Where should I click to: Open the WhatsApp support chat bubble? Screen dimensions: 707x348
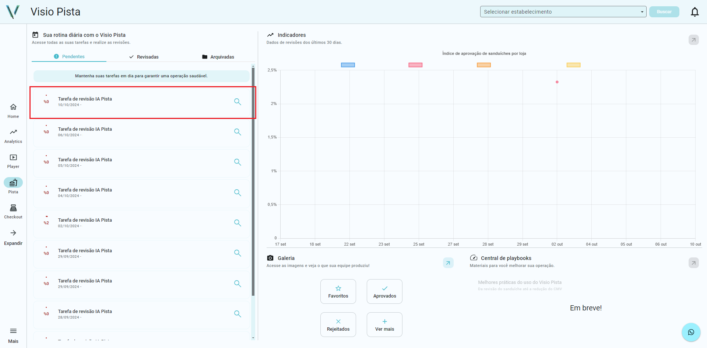[x=691, y=332]
